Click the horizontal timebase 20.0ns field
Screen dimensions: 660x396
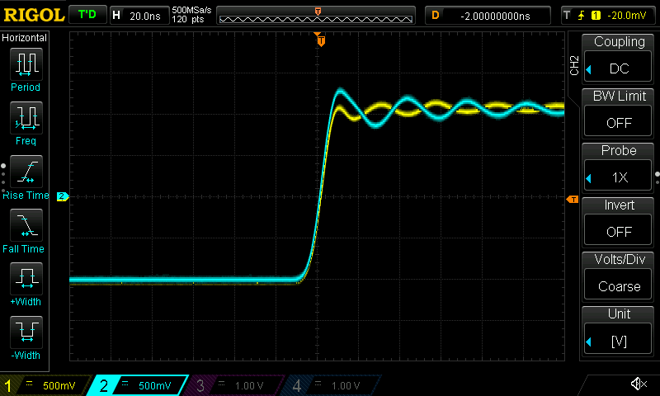139,16
